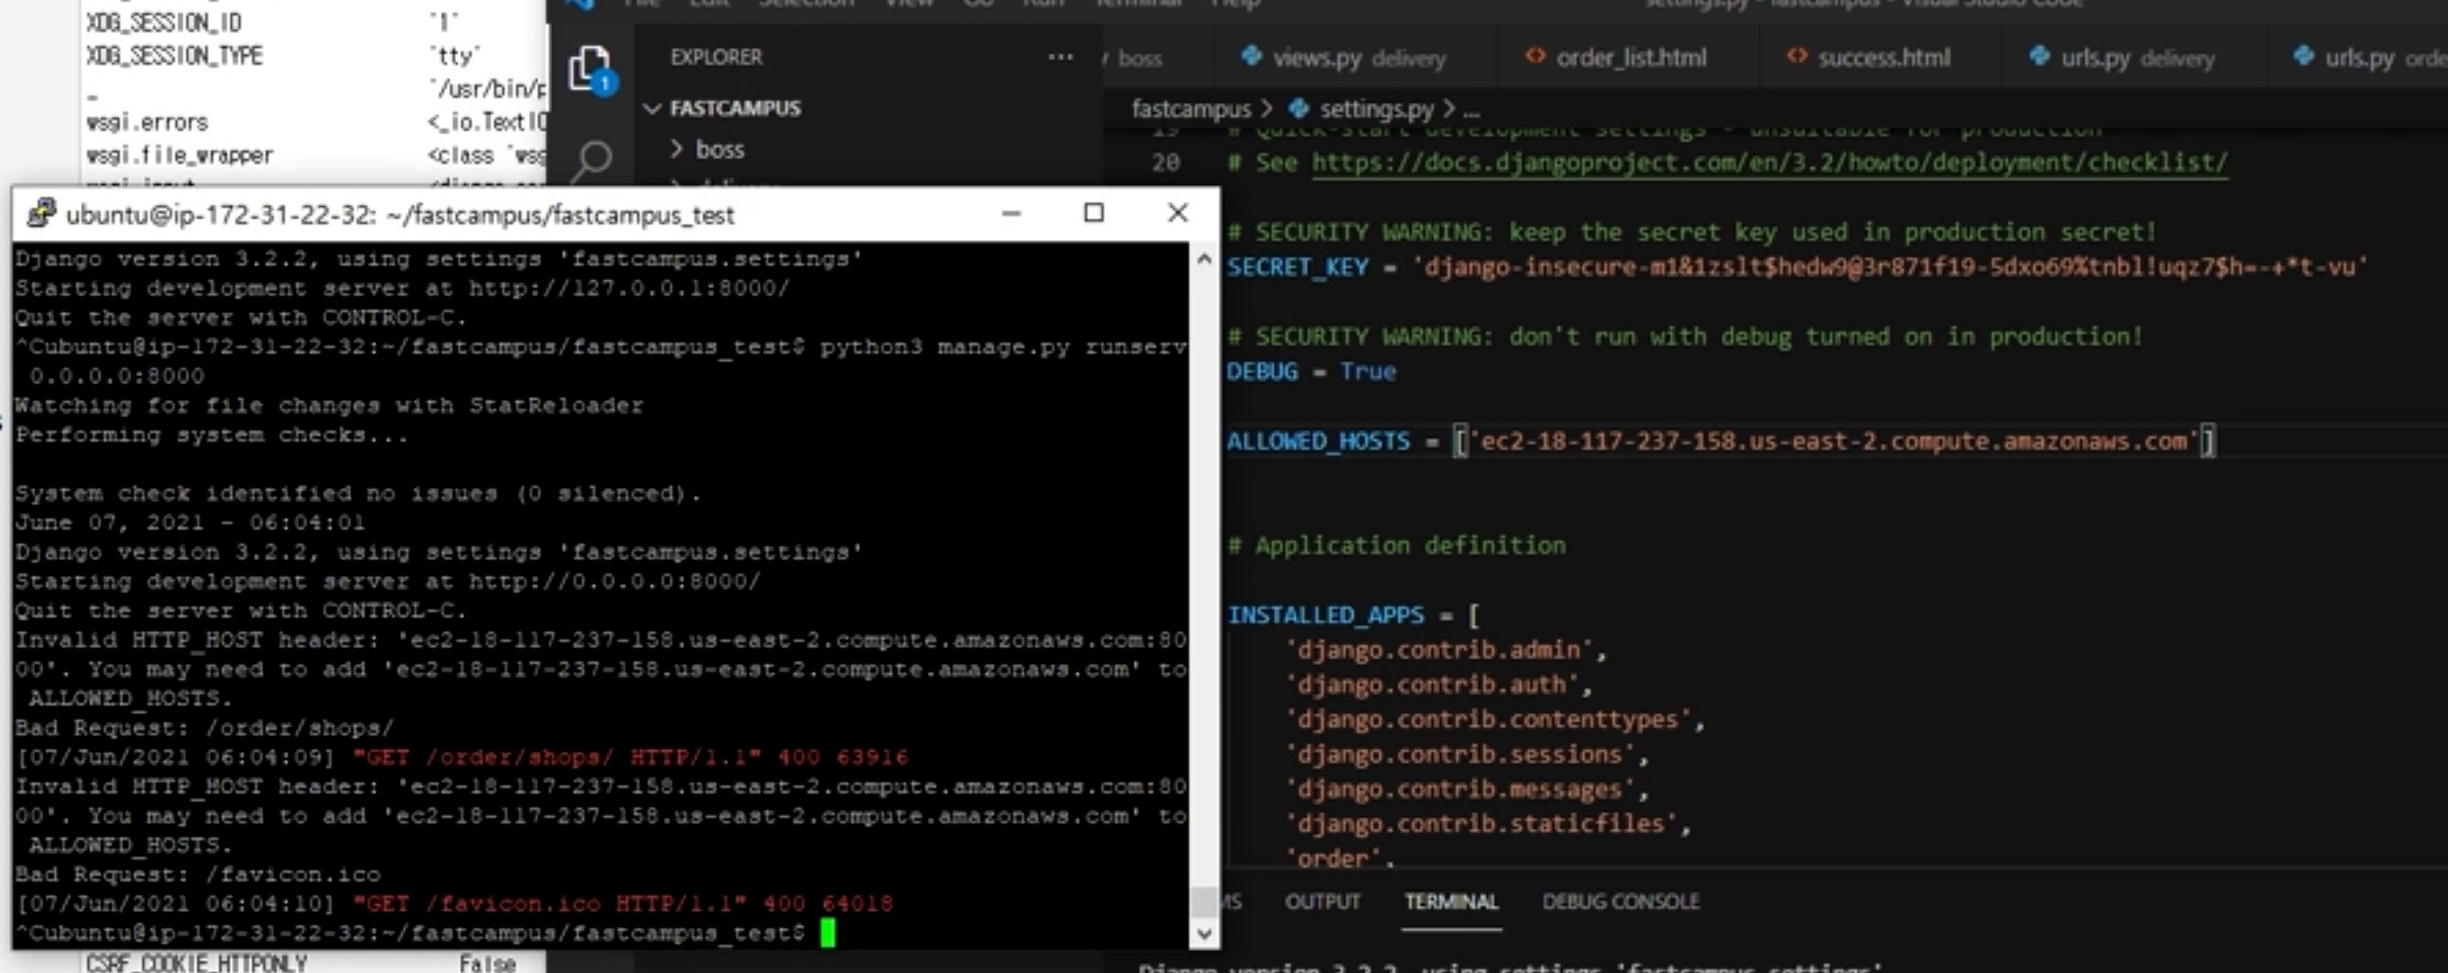Click 'django.contrib.staticfiles' entry
The image size is (2448, 973).
[x=1481, y=825]
